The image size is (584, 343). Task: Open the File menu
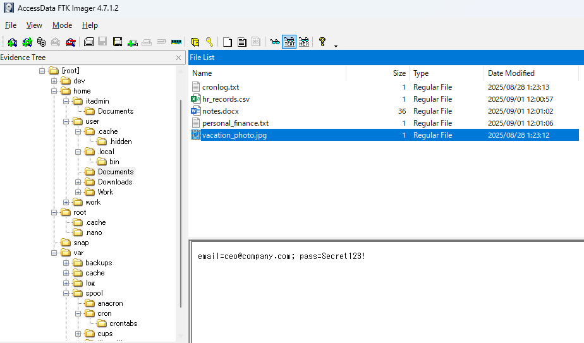11,25
